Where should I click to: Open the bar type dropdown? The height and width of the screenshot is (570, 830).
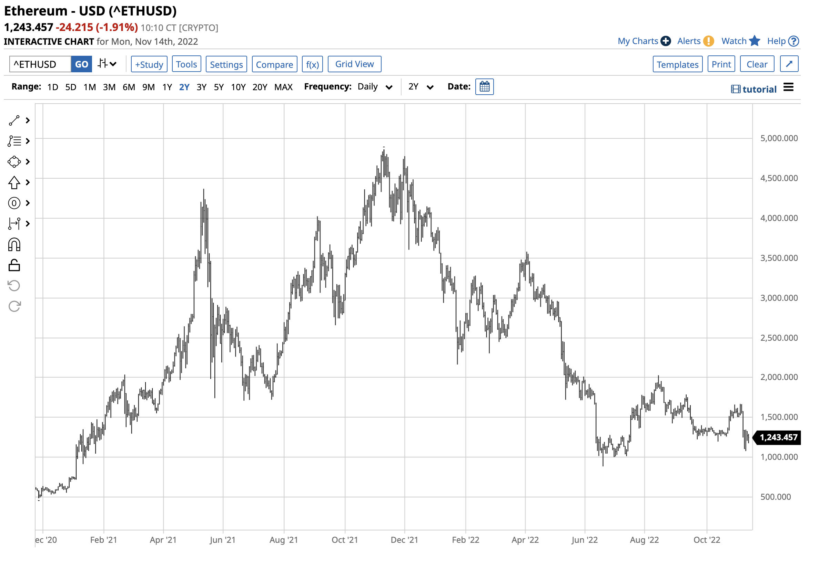coord(107,64)
